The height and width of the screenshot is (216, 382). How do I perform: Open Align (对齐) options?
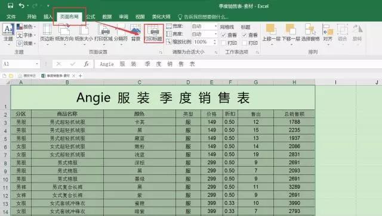pos(328,34)
